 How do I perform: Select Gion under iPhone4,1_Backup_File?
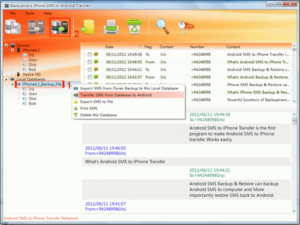click(x=32, y=94)
